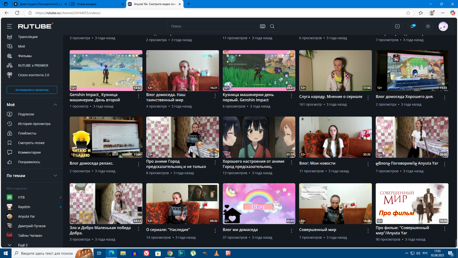Switch to Новая вкладка tab

coord(97,4)
